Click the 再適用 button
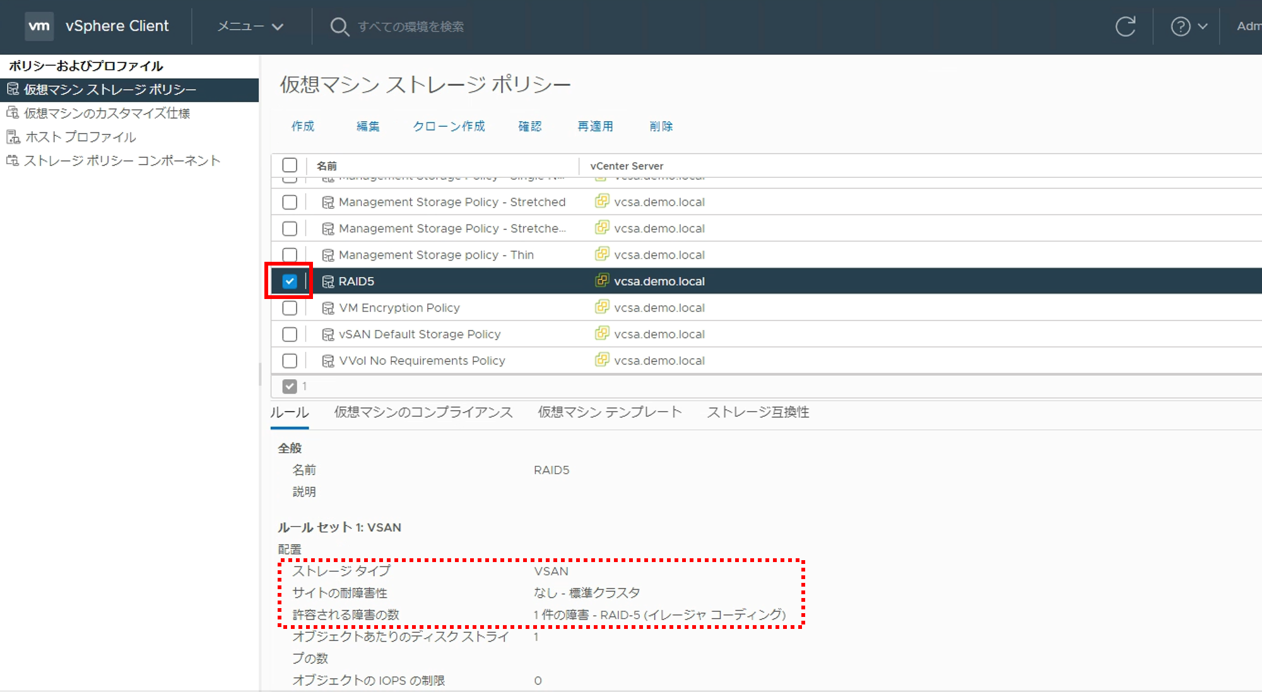Image resolution: width=1262 pixels, height=692 pixels. pyautogui.click(x=595, y=126)
